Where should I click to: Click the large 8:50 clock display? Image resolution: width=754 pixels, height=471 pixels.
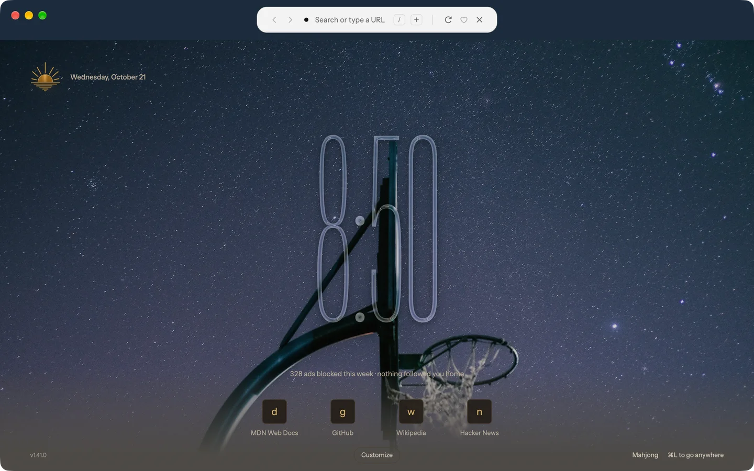coord(378,229)
